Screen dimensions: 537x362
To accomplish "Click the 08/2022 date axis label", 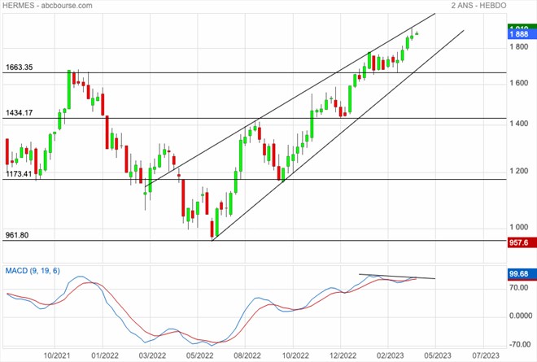I will [x=246, y=355].
